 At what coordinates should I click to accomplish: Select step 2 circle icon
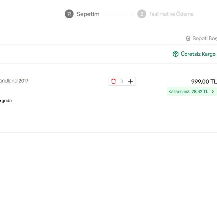(x=142, y=14)
